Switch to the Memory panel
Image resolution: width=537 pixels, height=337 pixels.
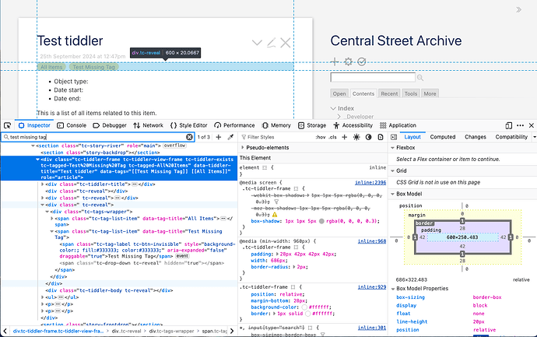click(276, 125)
